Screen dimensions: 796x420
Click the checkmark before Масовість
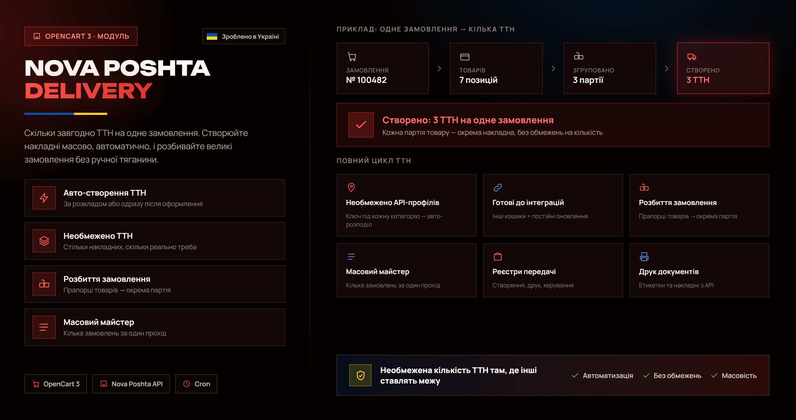pos(714,376)
